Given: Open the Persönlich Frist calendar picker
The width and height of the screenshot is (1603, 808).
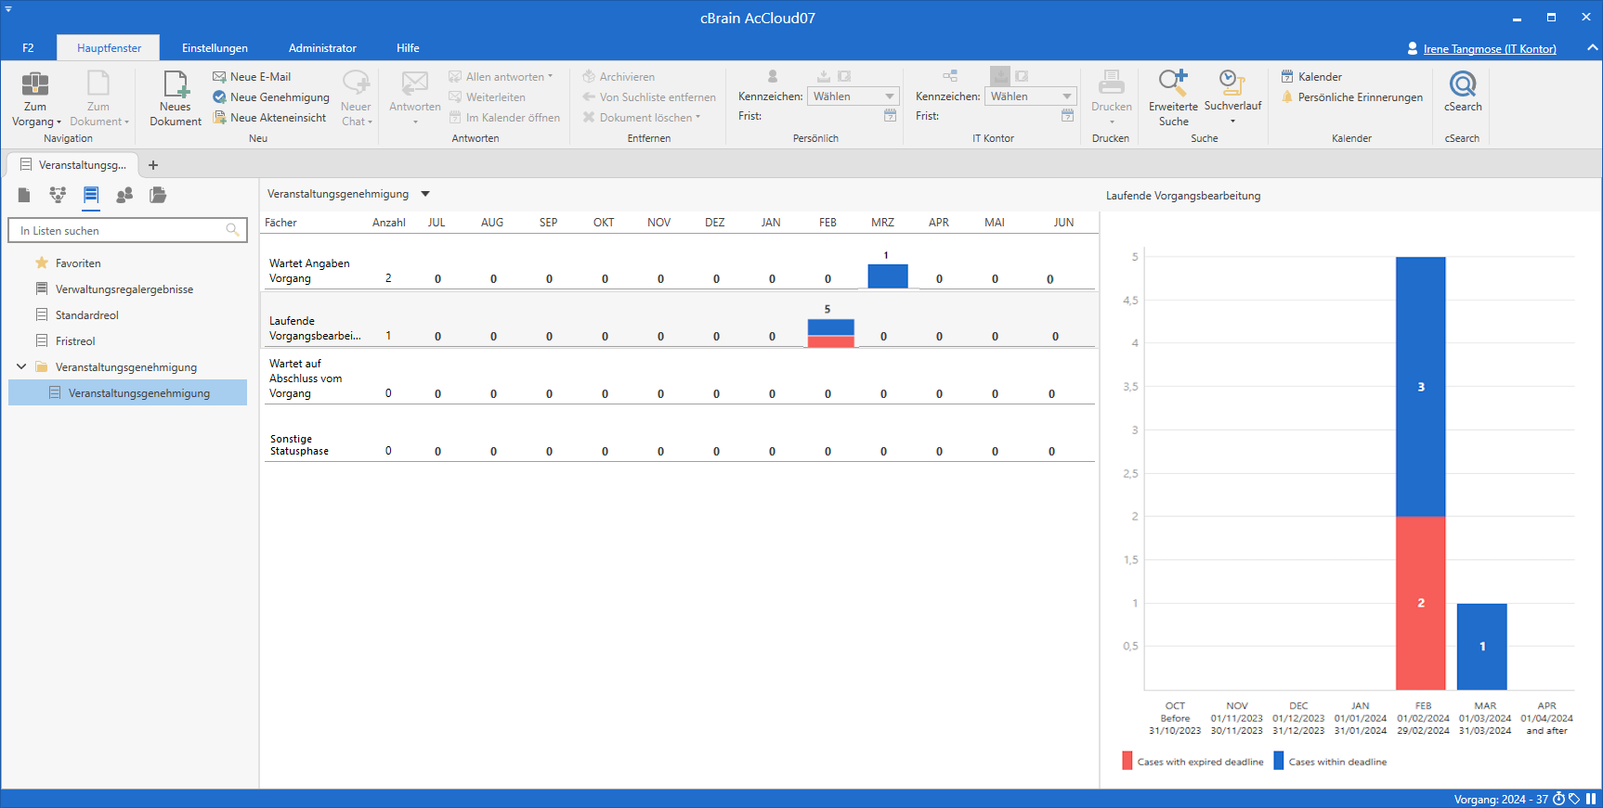Looking at the screenshot, I should click(890, 116).
